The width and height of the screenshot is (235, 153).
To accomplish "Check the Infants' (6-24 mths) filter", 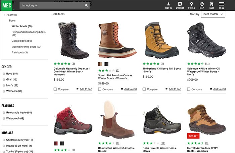I will (x=4, y=146).
